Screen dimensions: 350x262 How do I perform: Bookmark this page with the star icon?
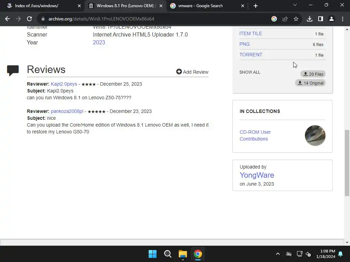point(296,19)
